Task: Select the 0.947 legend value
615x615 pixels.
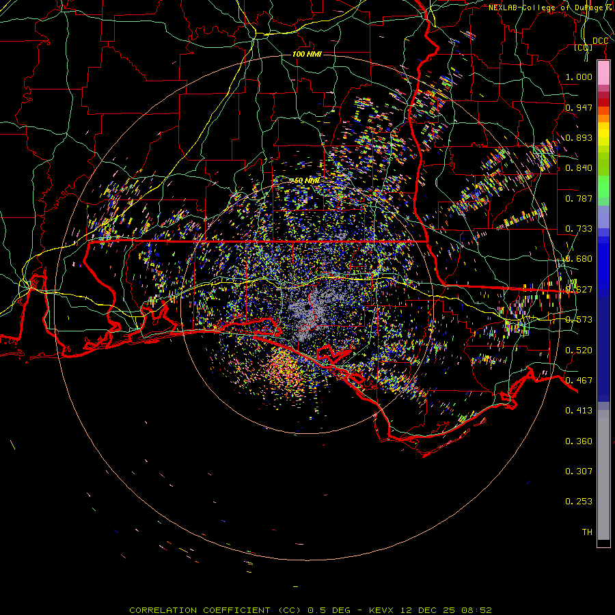Action: pos(579,107)
